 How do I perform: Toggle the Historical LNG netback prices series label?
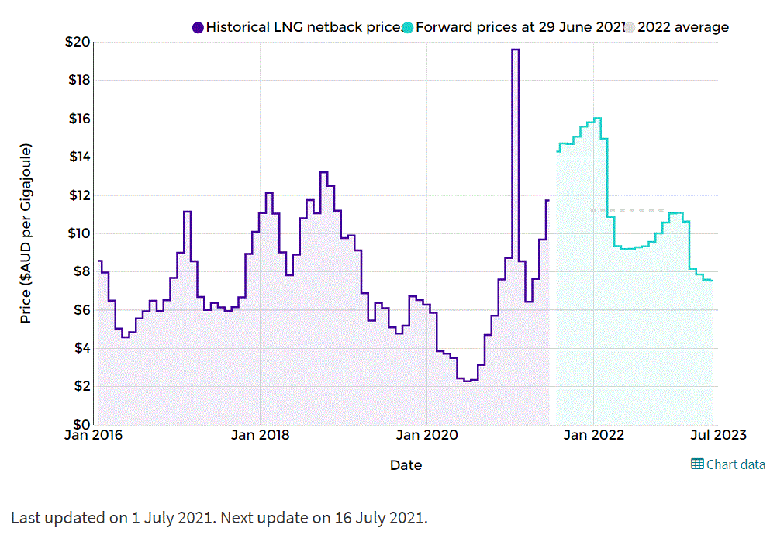(x=302, y=28)
